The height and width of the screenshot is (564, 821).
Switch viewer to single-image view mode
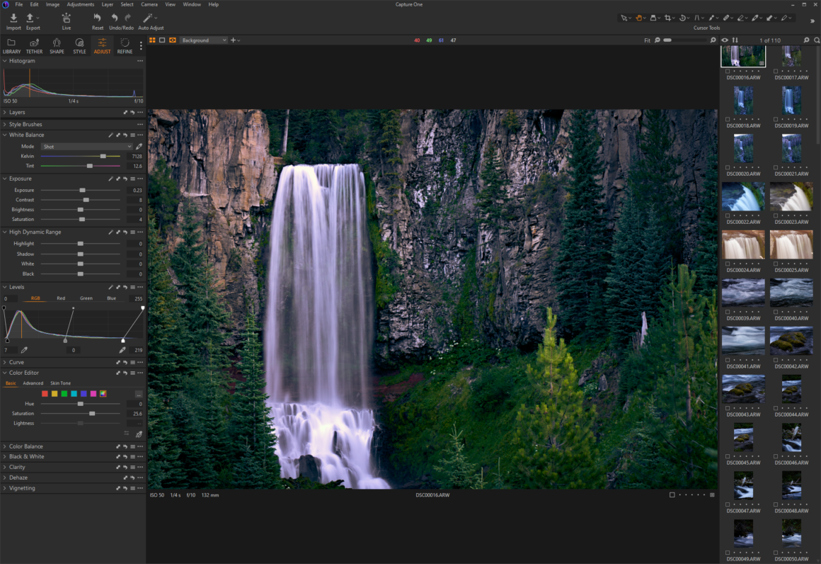point(162,40)
